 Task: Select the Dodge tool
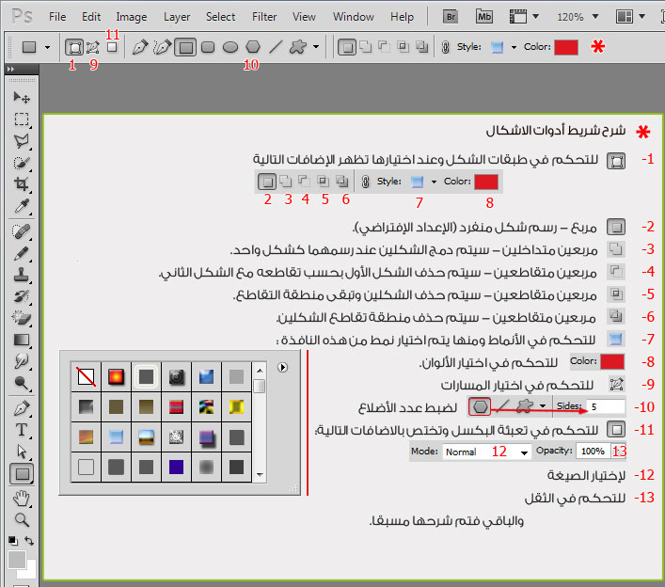(x=22, y=383)
